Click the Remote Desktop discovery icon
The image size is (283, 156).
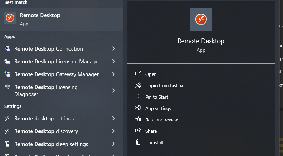(7, 131)
